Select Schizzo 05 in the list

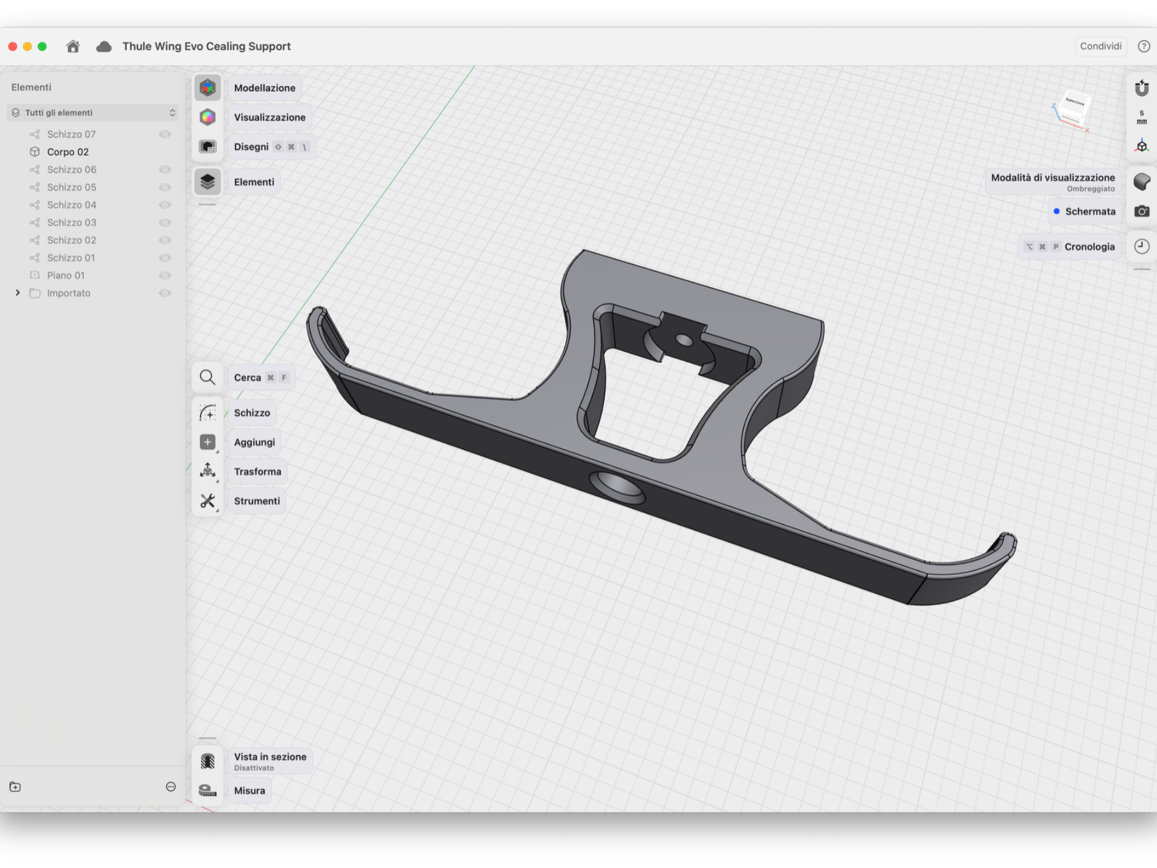[72, 187]
